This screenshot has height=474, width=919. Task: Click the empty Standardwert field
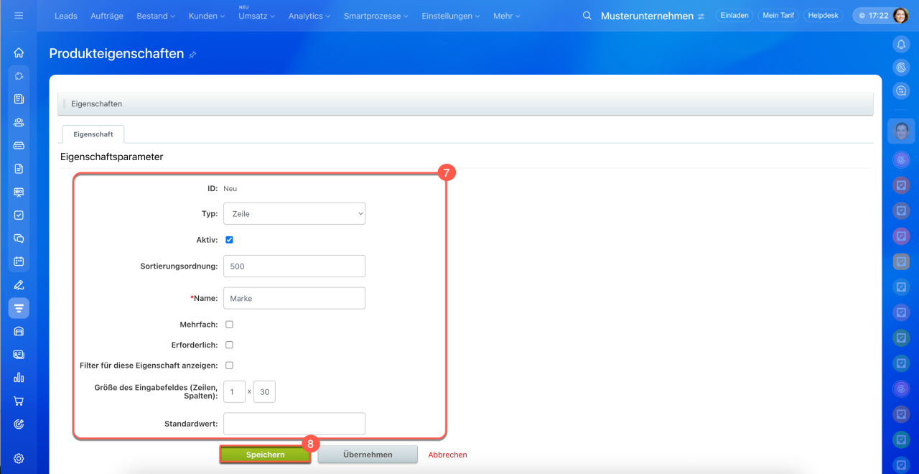294,423
